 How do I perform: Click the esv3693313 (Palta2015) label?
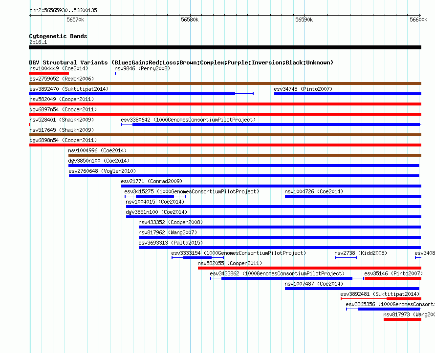point(171,243)
